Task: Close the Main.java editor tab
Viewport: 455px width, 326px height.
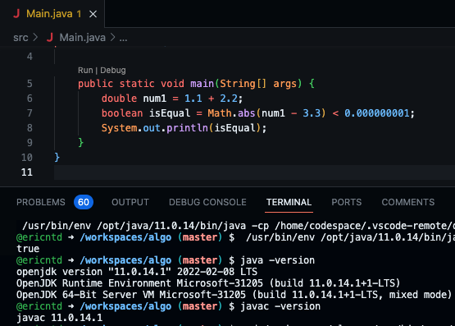Action: (x=93, y=14)
